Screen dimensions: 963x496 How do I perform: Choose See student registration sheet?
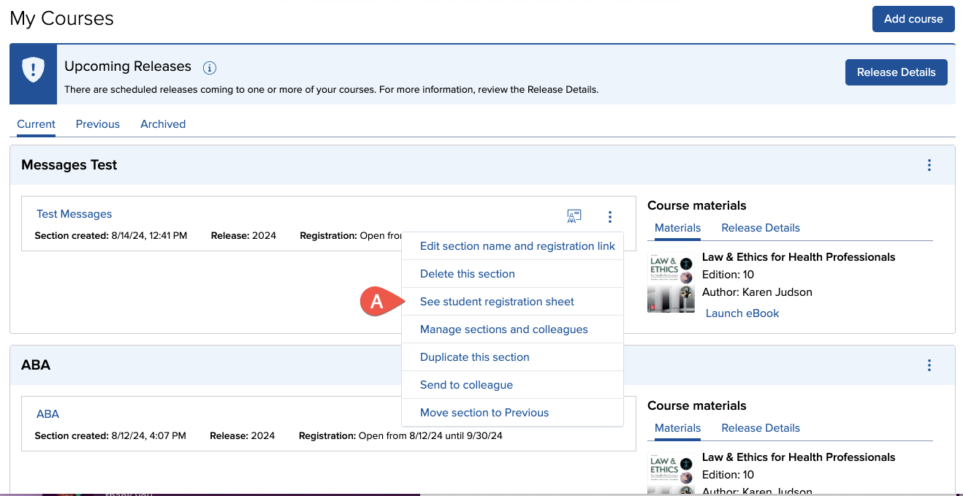[x=497, y=302]
